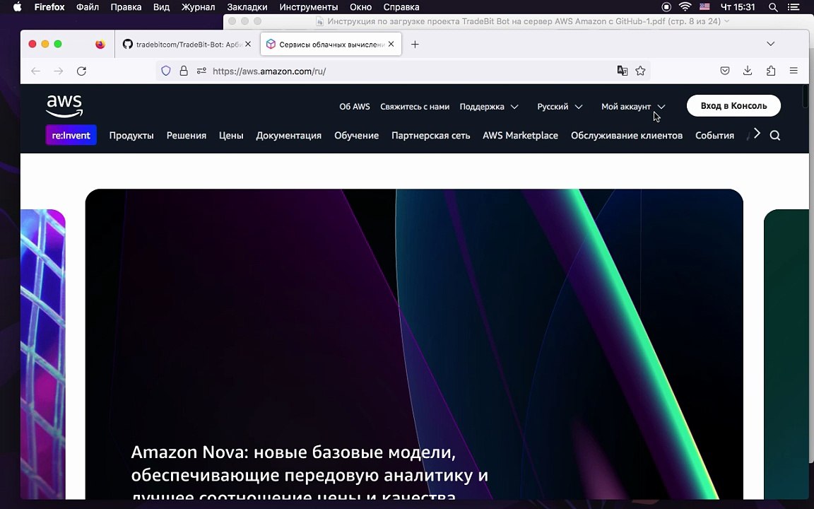Open the Окно menu
Image resolution: width=814 pixels, height=509 pixels.
pyautogui.click(x=360, y=7)
